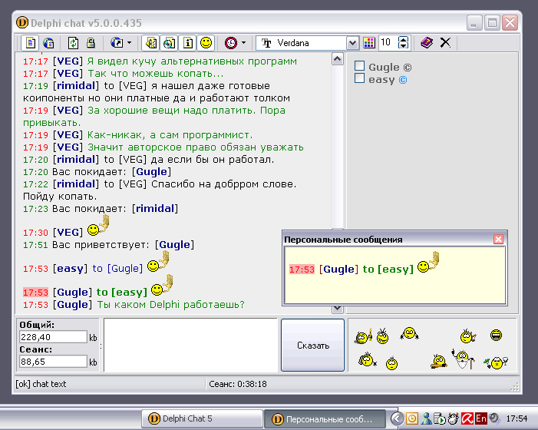This screenshot has height=430, width=538.
Task: Insert the fanged crazy-hair smiley
Action: tap(382, 336)
